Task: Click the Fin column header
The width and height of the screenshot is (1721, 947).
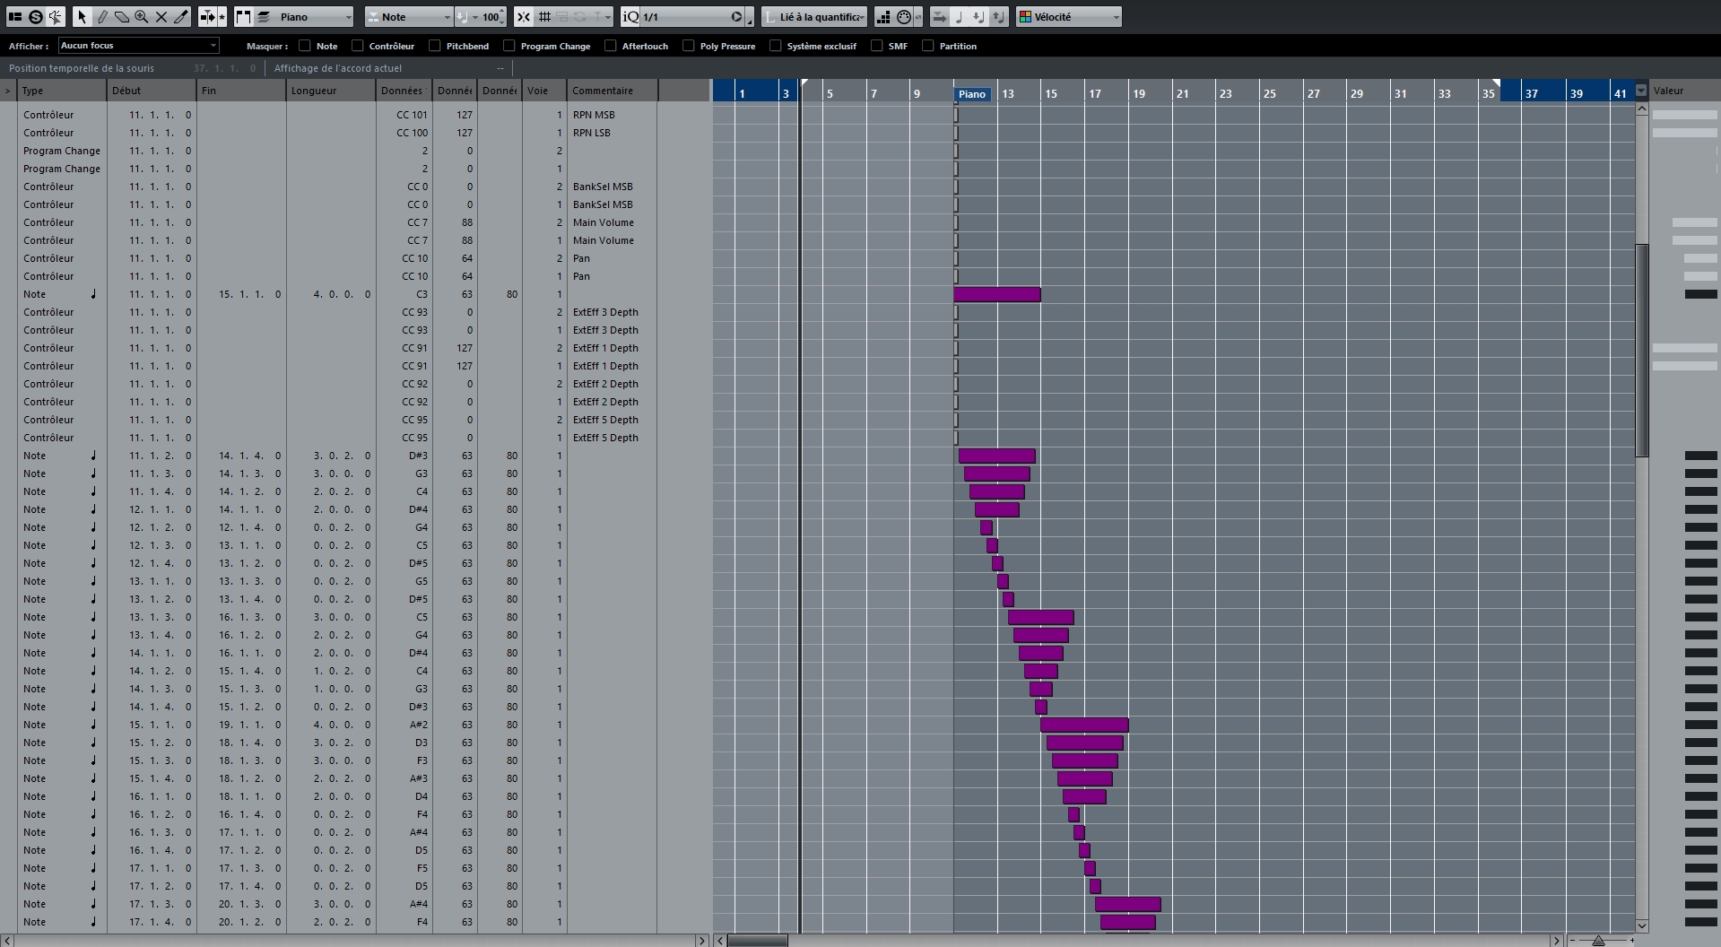Action: pyautogui.click(x=241, y=91)
